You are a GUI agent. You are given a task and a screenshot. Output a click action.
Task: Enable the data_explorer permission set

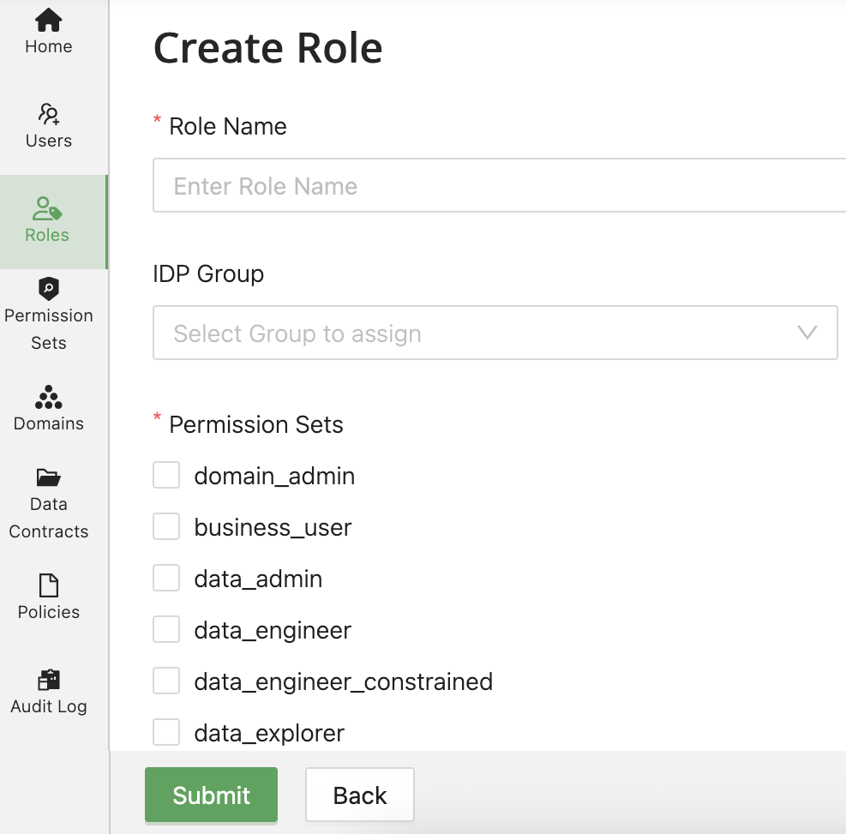[166, 731]
